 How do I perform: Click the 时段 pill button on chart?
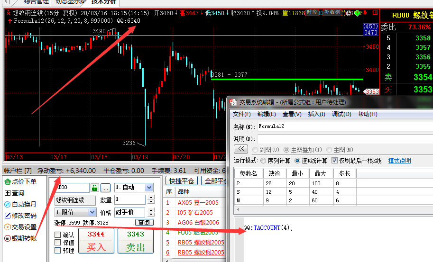tap(312, 12)
